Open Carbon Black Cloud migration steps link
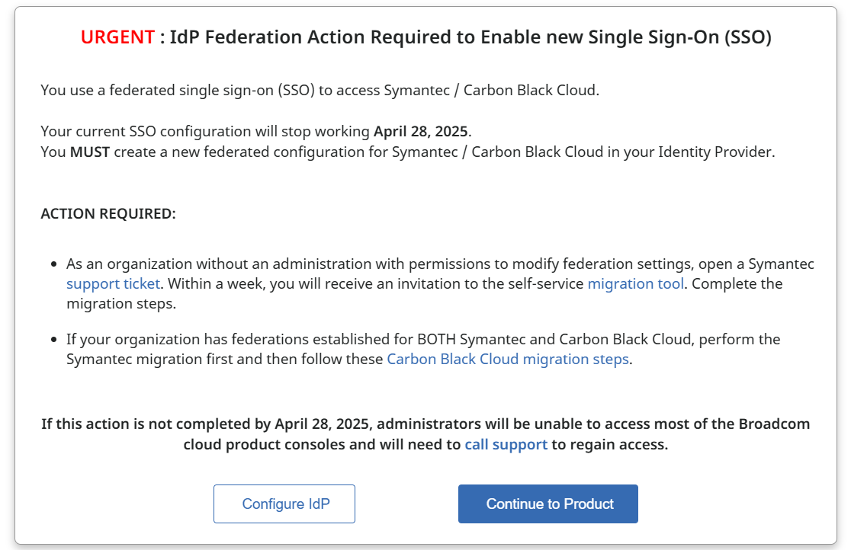This screenshot has width=851, height=550. [508, 359]
